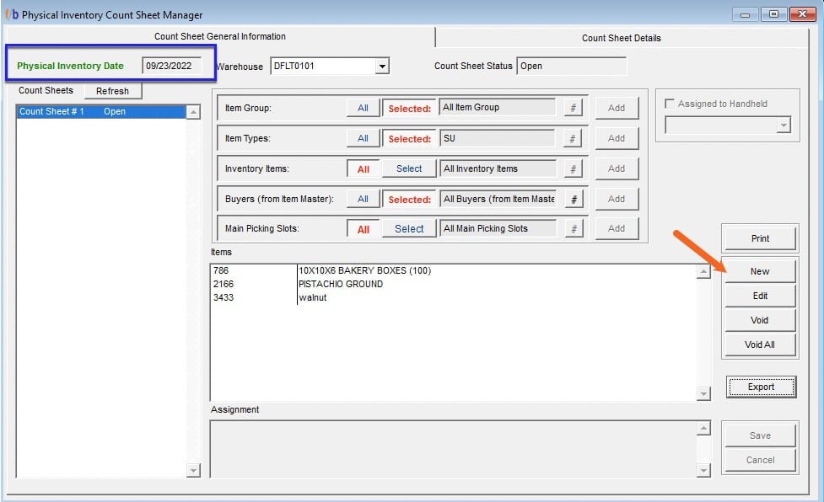This screenshot has width=824, height=502.
Task: Click Export to export the count sheet
Action: [x=760, y=387]
